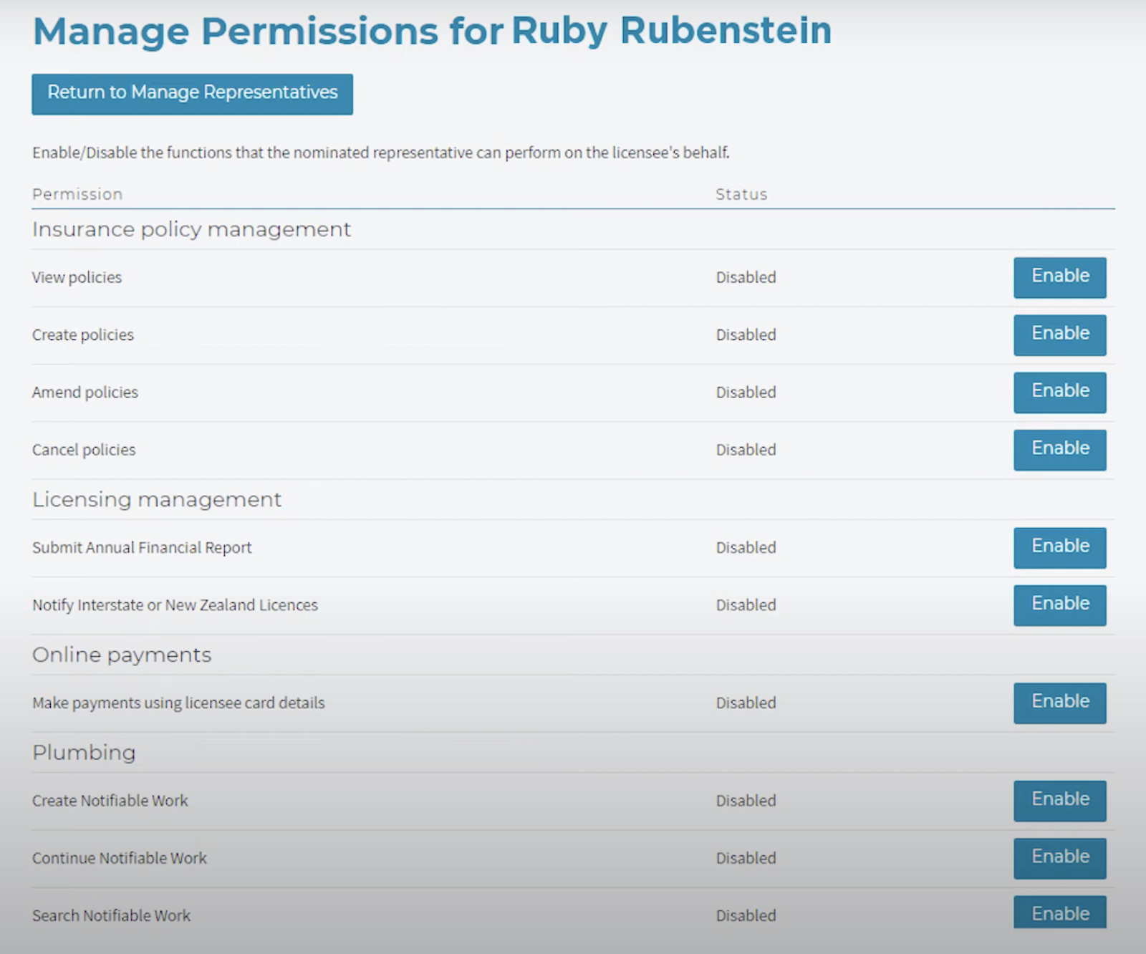
Task: Enable Make payments using licensee card details
Action: tap(1059, 703)
